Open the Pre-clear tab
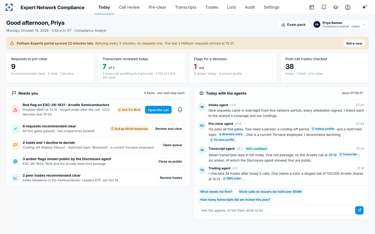This screenshot has width=375, height=234. pos(157,7)
